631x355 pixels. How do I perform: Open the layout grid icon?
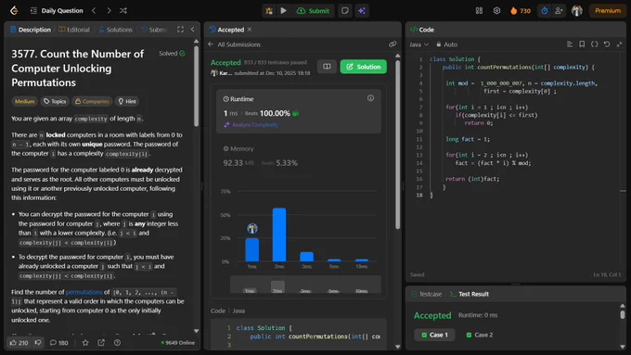[x=479, y=11]
